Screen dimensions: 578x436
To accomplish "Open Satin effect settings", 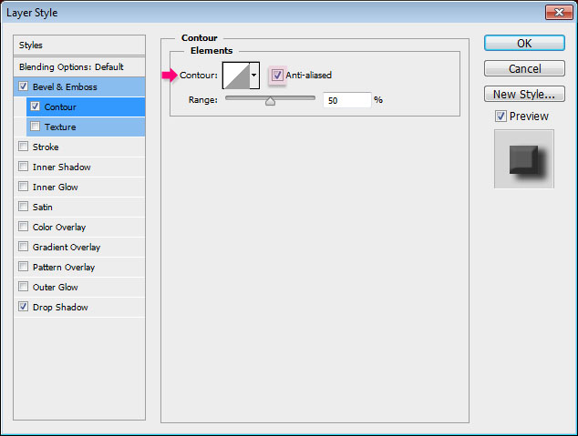I will tap(79, 208).
